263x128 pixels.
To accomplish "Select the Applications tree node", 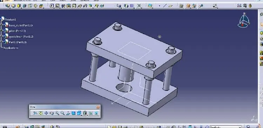I will click(x=11, y=48).
